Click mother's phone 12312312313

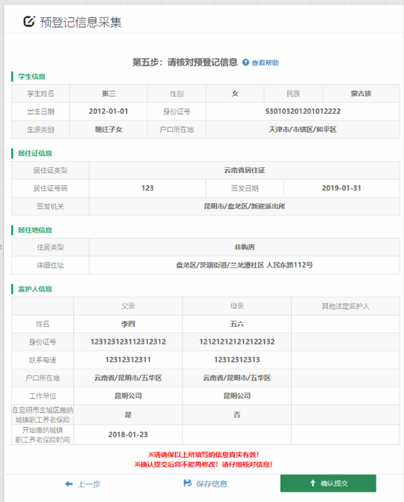click(237, 360)
